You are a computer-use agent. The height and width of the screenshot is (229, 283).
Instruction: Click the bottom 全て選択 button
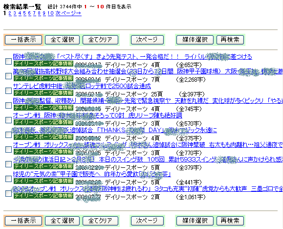pos(62,221)
